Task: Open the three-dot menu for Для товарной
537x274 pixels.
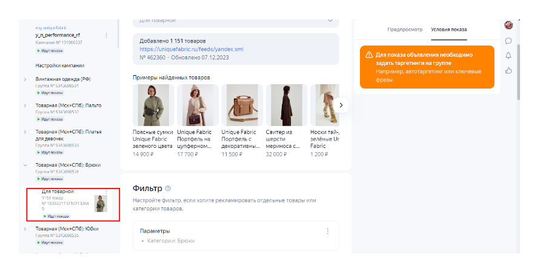Action: click(x=107, y=192)
